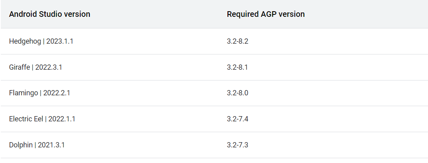Viewport: 428px width, 163px height.
Task: Click the Giraffe | 2022.3.1 cell
Action: click(35, 67)
